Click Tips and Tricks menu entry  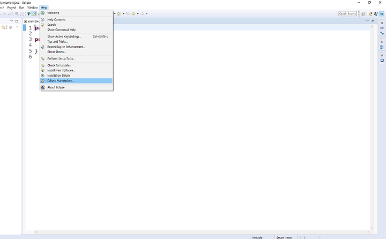(x=76, y=42)
